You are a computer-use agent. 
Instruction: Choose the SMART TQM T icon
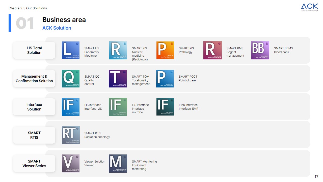[118, 79]
